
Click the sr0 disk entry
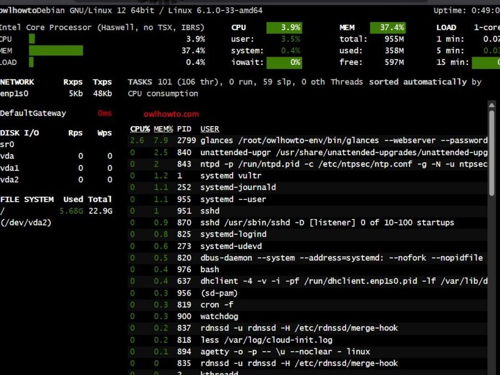(x=7, y=144)
